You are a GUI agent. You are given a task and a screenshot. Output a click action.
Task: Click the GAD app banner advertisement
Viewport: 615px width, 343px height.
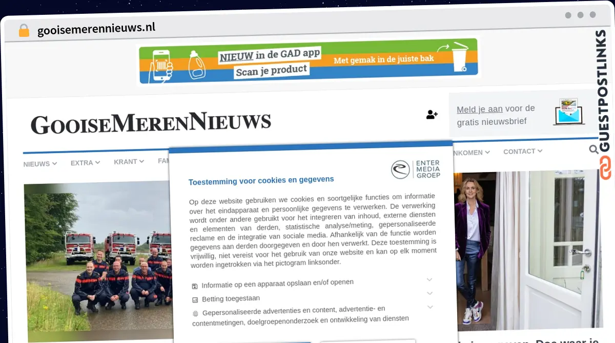[308, 61]
